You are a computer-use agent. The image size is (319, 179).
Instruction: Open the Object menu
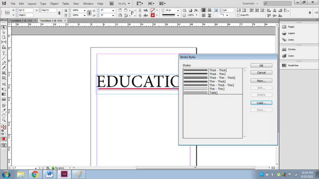click(54, 3)
